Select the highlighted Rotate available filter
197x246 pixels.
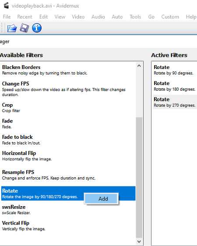(x=68, y=193)
